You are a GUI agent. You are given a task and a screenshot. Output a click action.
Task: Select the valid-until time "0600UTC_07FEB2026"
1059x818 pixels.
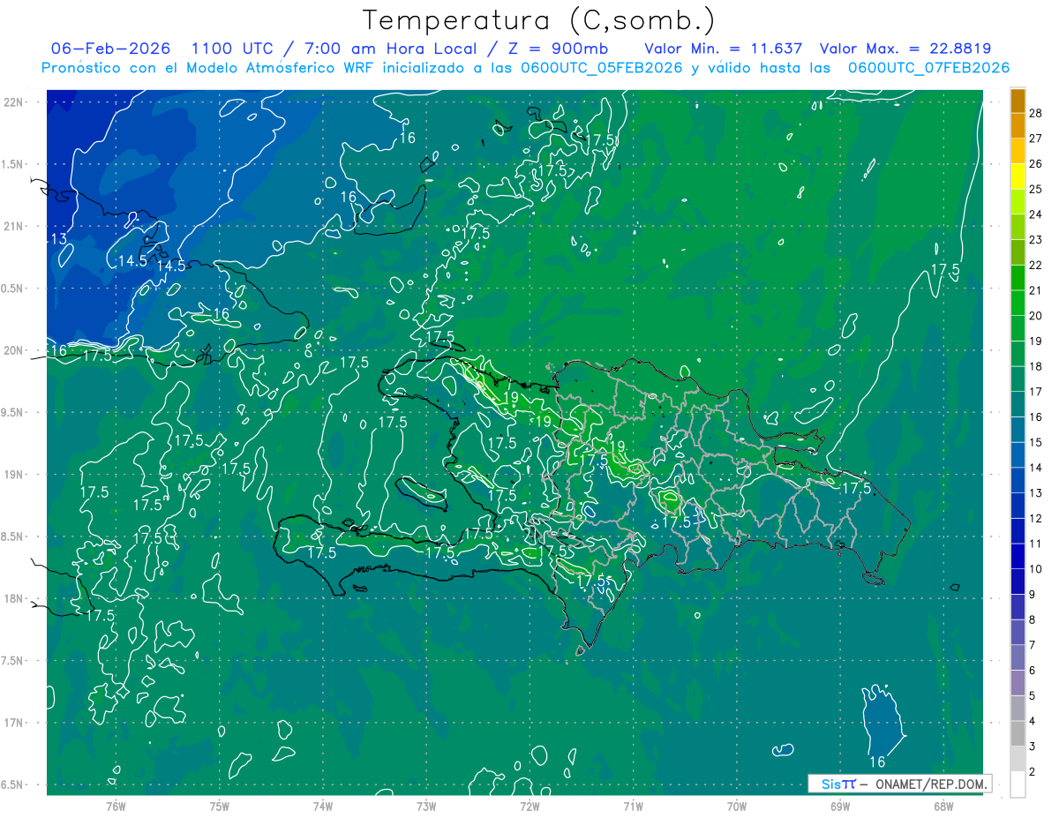(x=928, y=67)
